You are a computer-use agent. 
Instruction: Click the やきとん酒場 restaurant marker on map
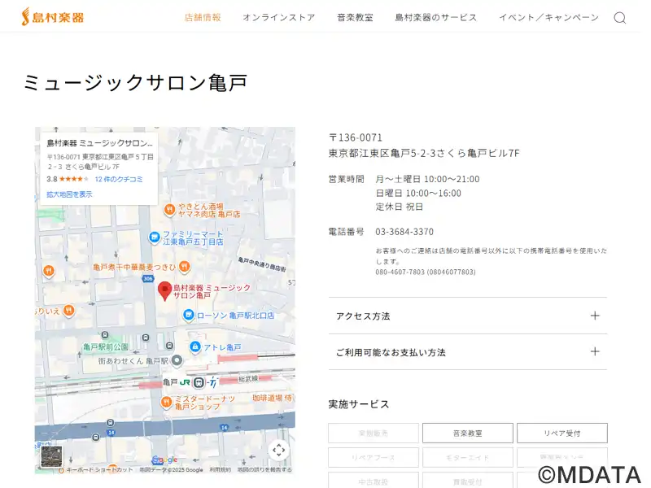[168, 209]
